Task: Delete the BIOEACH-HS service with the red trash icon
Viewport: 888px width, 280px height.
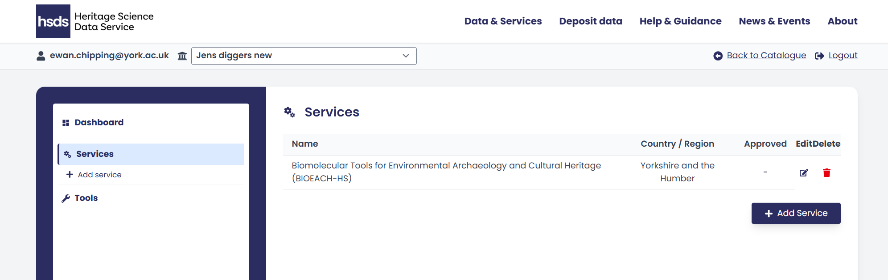Action: (826, 173)
